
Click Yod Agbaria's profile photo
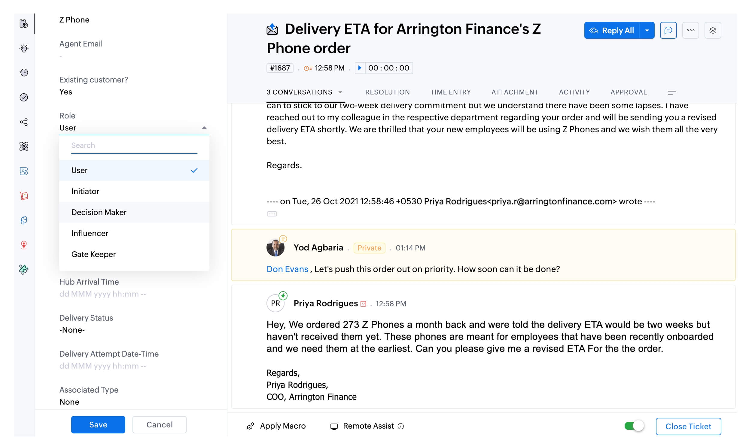(x=276, y=247)
